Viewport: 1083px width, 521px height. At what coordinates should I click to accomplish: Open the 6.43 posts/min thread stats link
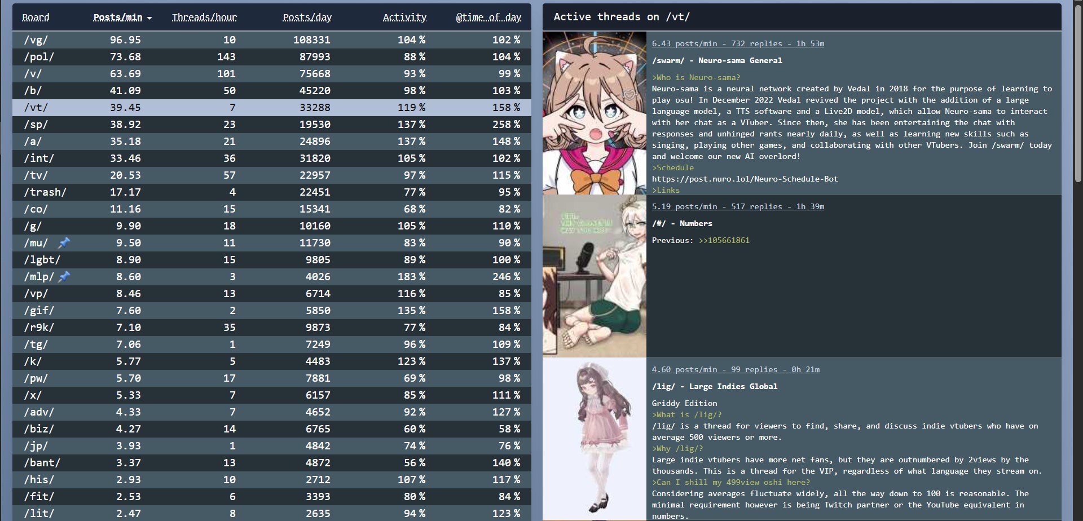(x=738, y=43)
